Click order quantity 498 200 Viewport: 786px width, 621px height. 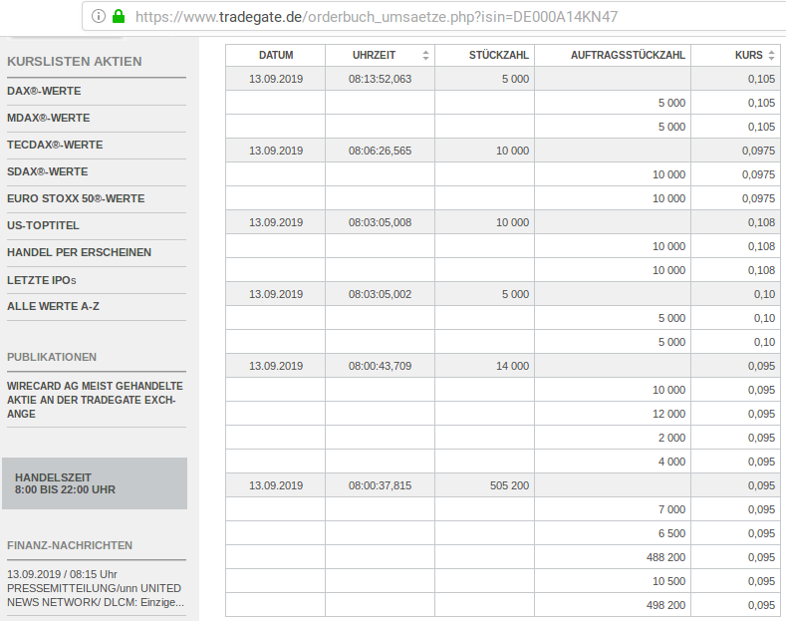[665, 605]
